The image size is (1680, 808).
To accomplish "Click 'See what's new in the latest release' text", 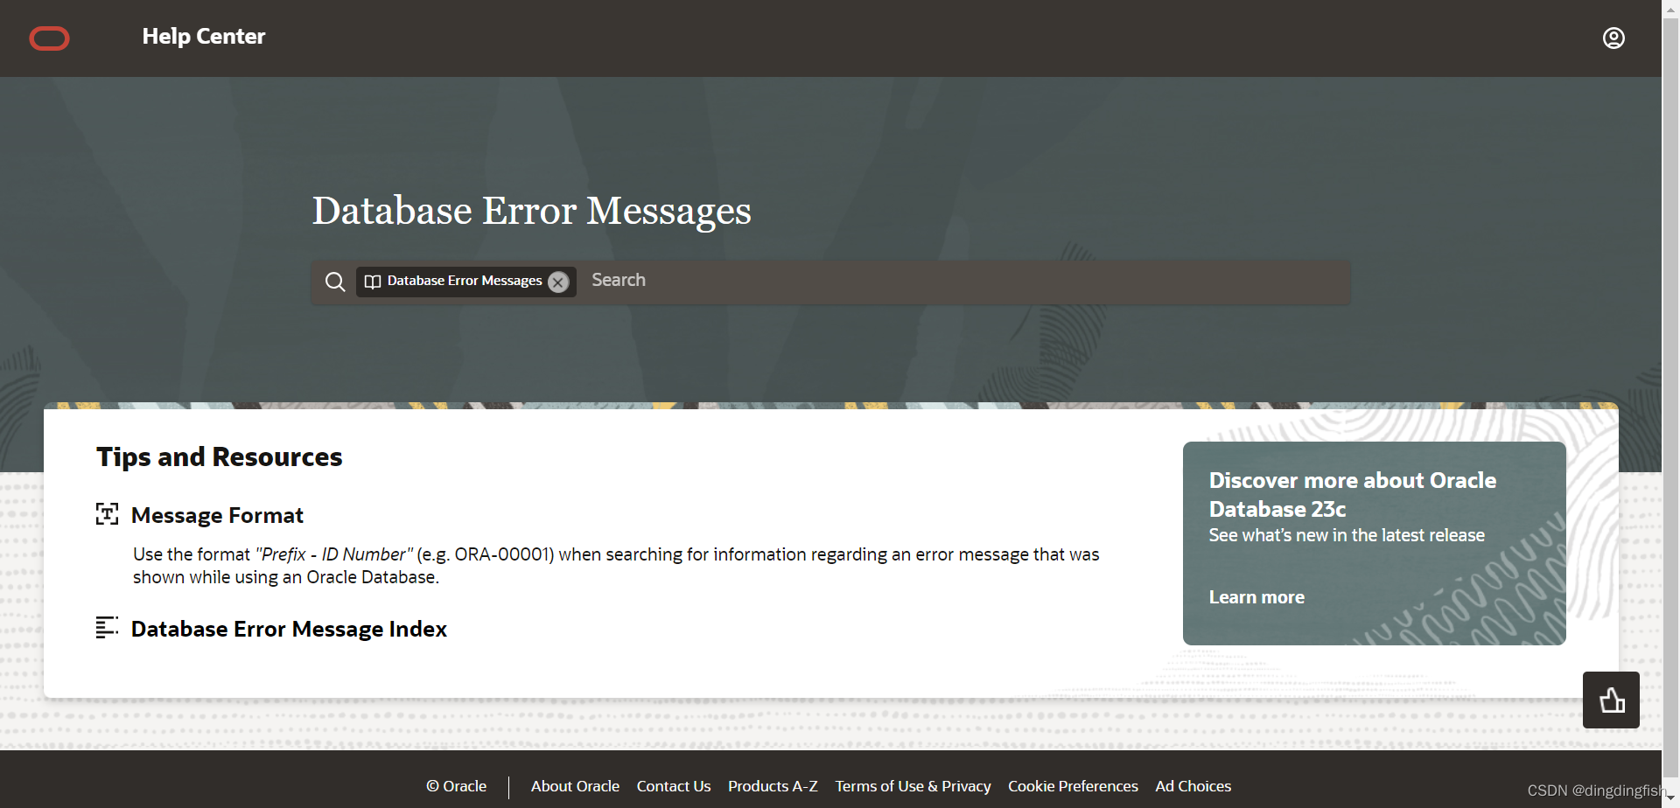I will tap(1347, 535).
